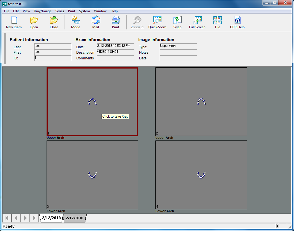Click the exam Description field
This screenshot has height=231, width=294.
(x=115, y=52)
